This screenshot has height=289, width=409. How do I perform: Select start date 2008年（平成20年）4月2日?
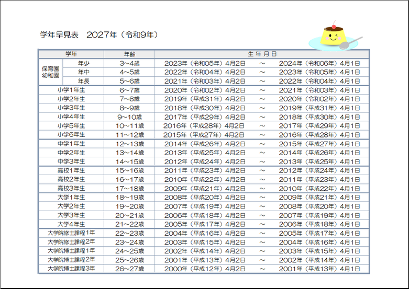(x=205, y=198)
